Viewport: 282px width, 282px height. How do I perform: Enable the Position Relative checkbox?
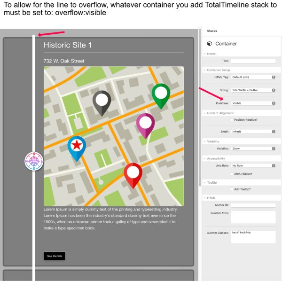click(231, 120)
